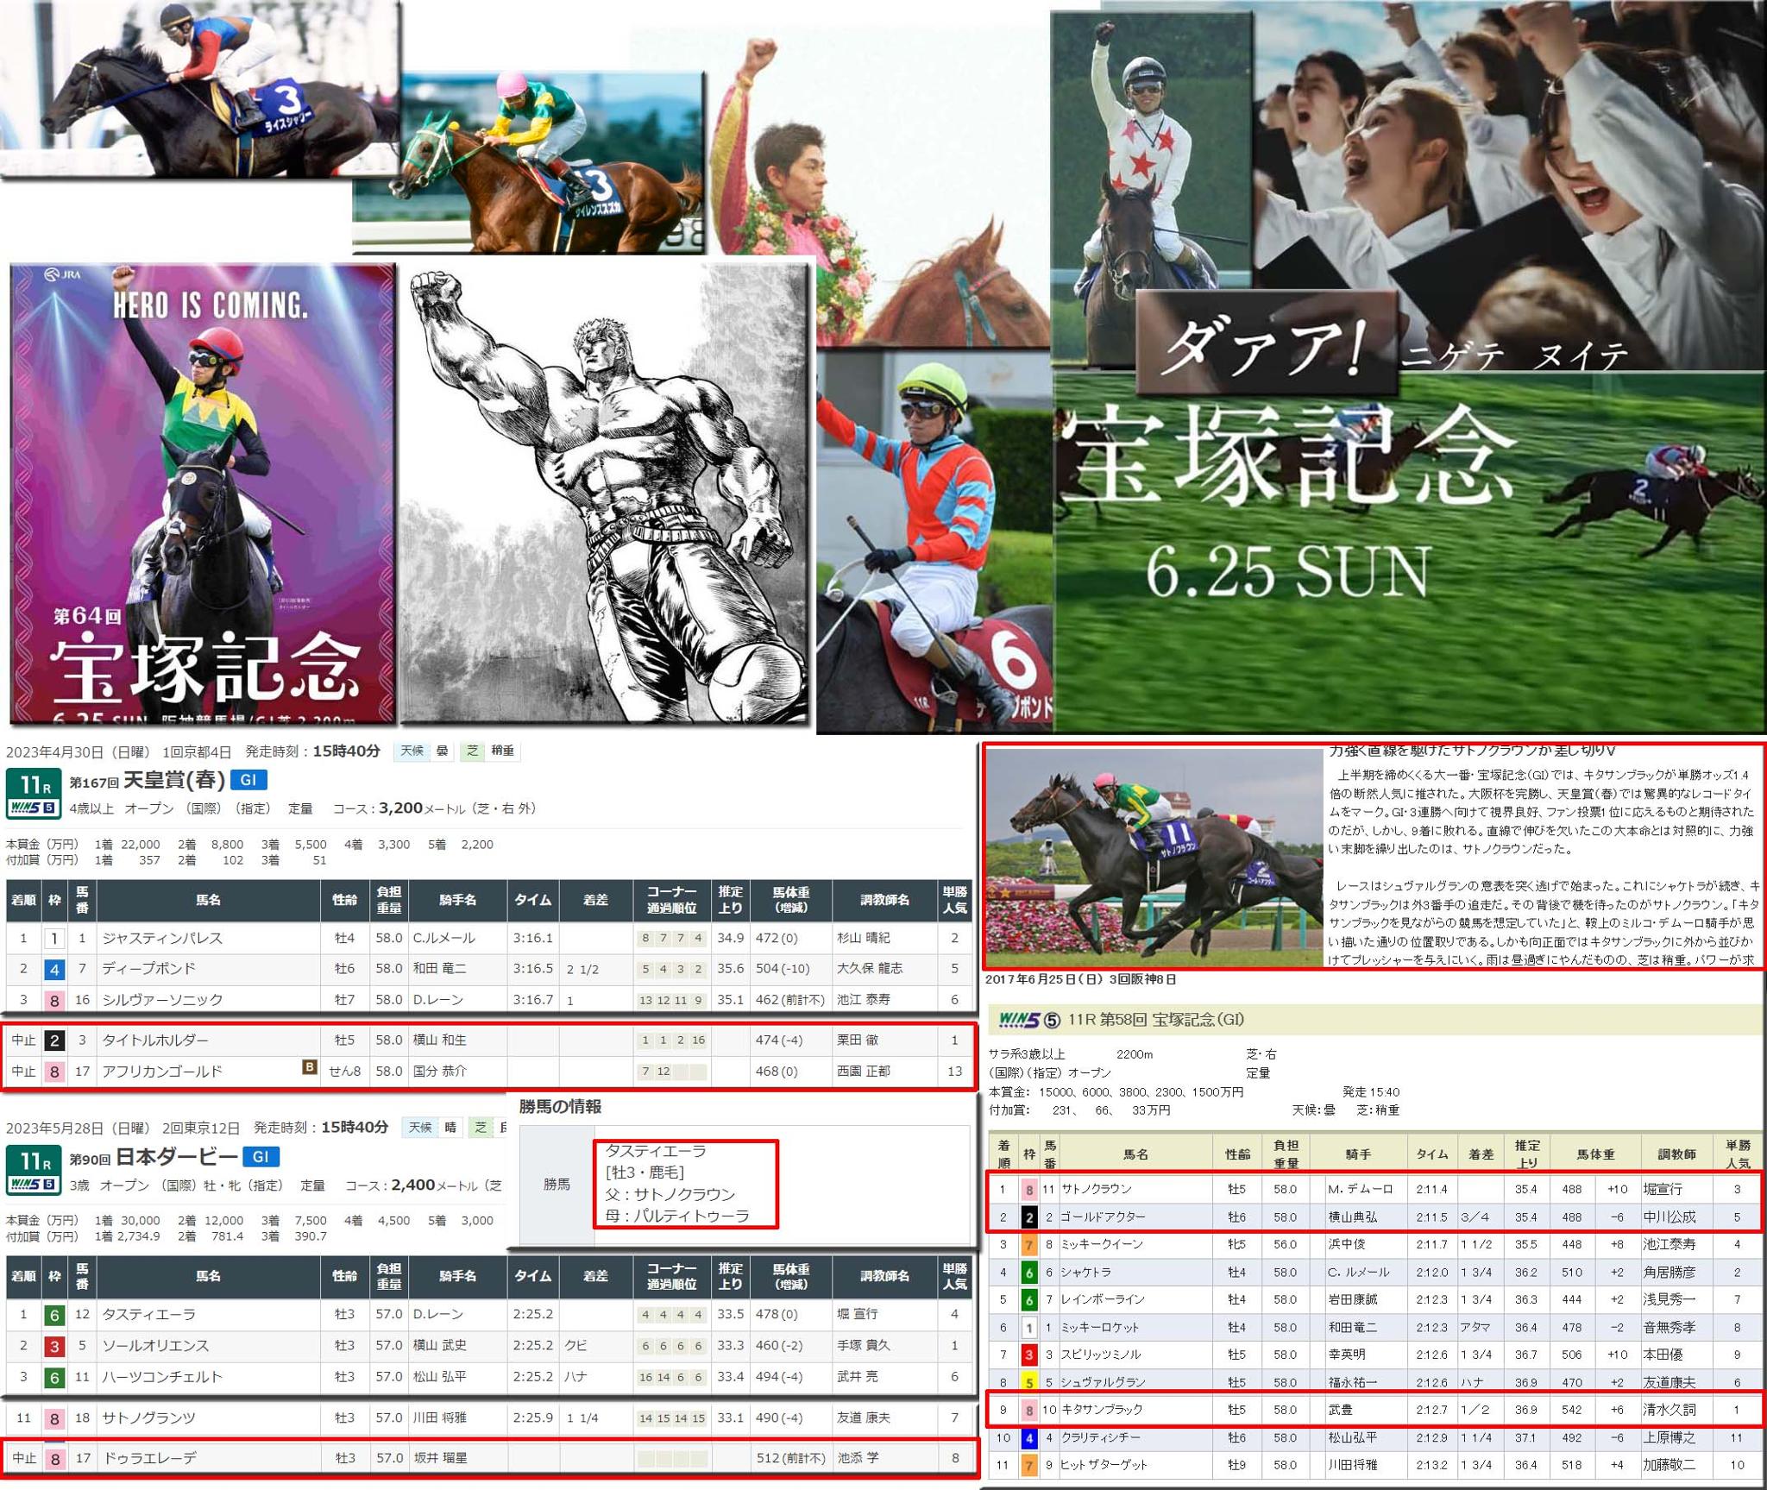Open horse link ジャスティンパレス
The height and width of the screenshot is (1490, 1767).
tap(162, 938)
